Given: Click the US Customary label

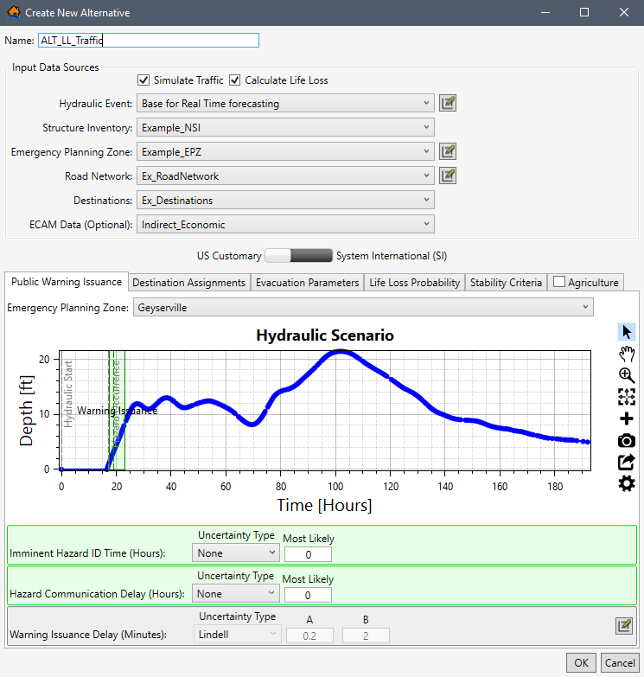Looking at the screenshot, I should click(x=229, y=256).
